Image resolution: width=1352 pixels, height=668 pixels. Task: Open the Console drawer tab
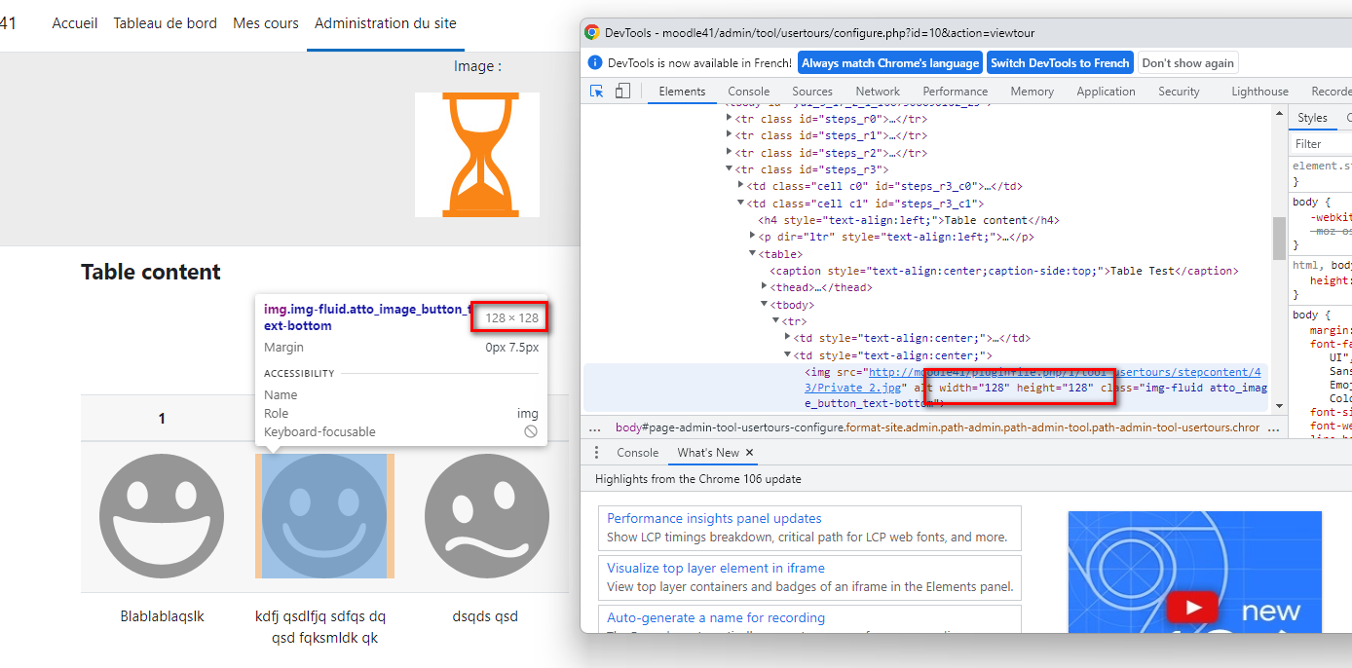click(x=638, y=453)
